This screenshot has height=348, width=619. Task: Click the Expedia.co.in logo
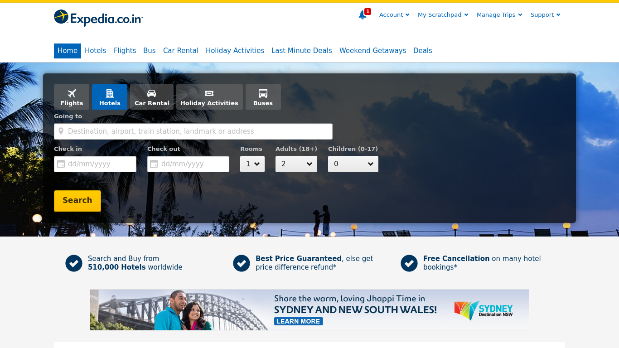click(x=97, y=18)
